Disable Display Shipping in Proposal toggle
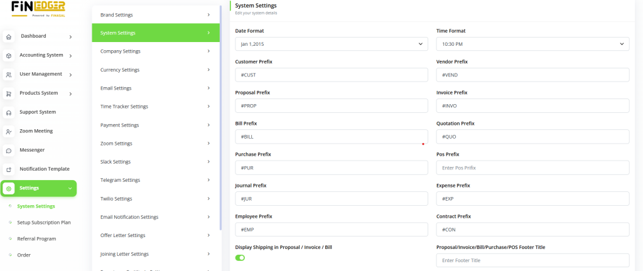Screen dimensions: 643x271 pyautogui.click(x=240, y=257)
